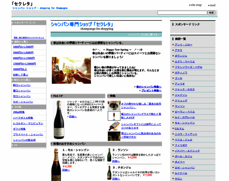229x181 pixels.
Task: Open 極上のシャンパングラス feature link
Action: pyautogui.click(x=141, y=116)
